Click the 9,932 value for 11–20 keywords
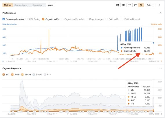This screenshot has width=165, height=118. click(147, 97)
